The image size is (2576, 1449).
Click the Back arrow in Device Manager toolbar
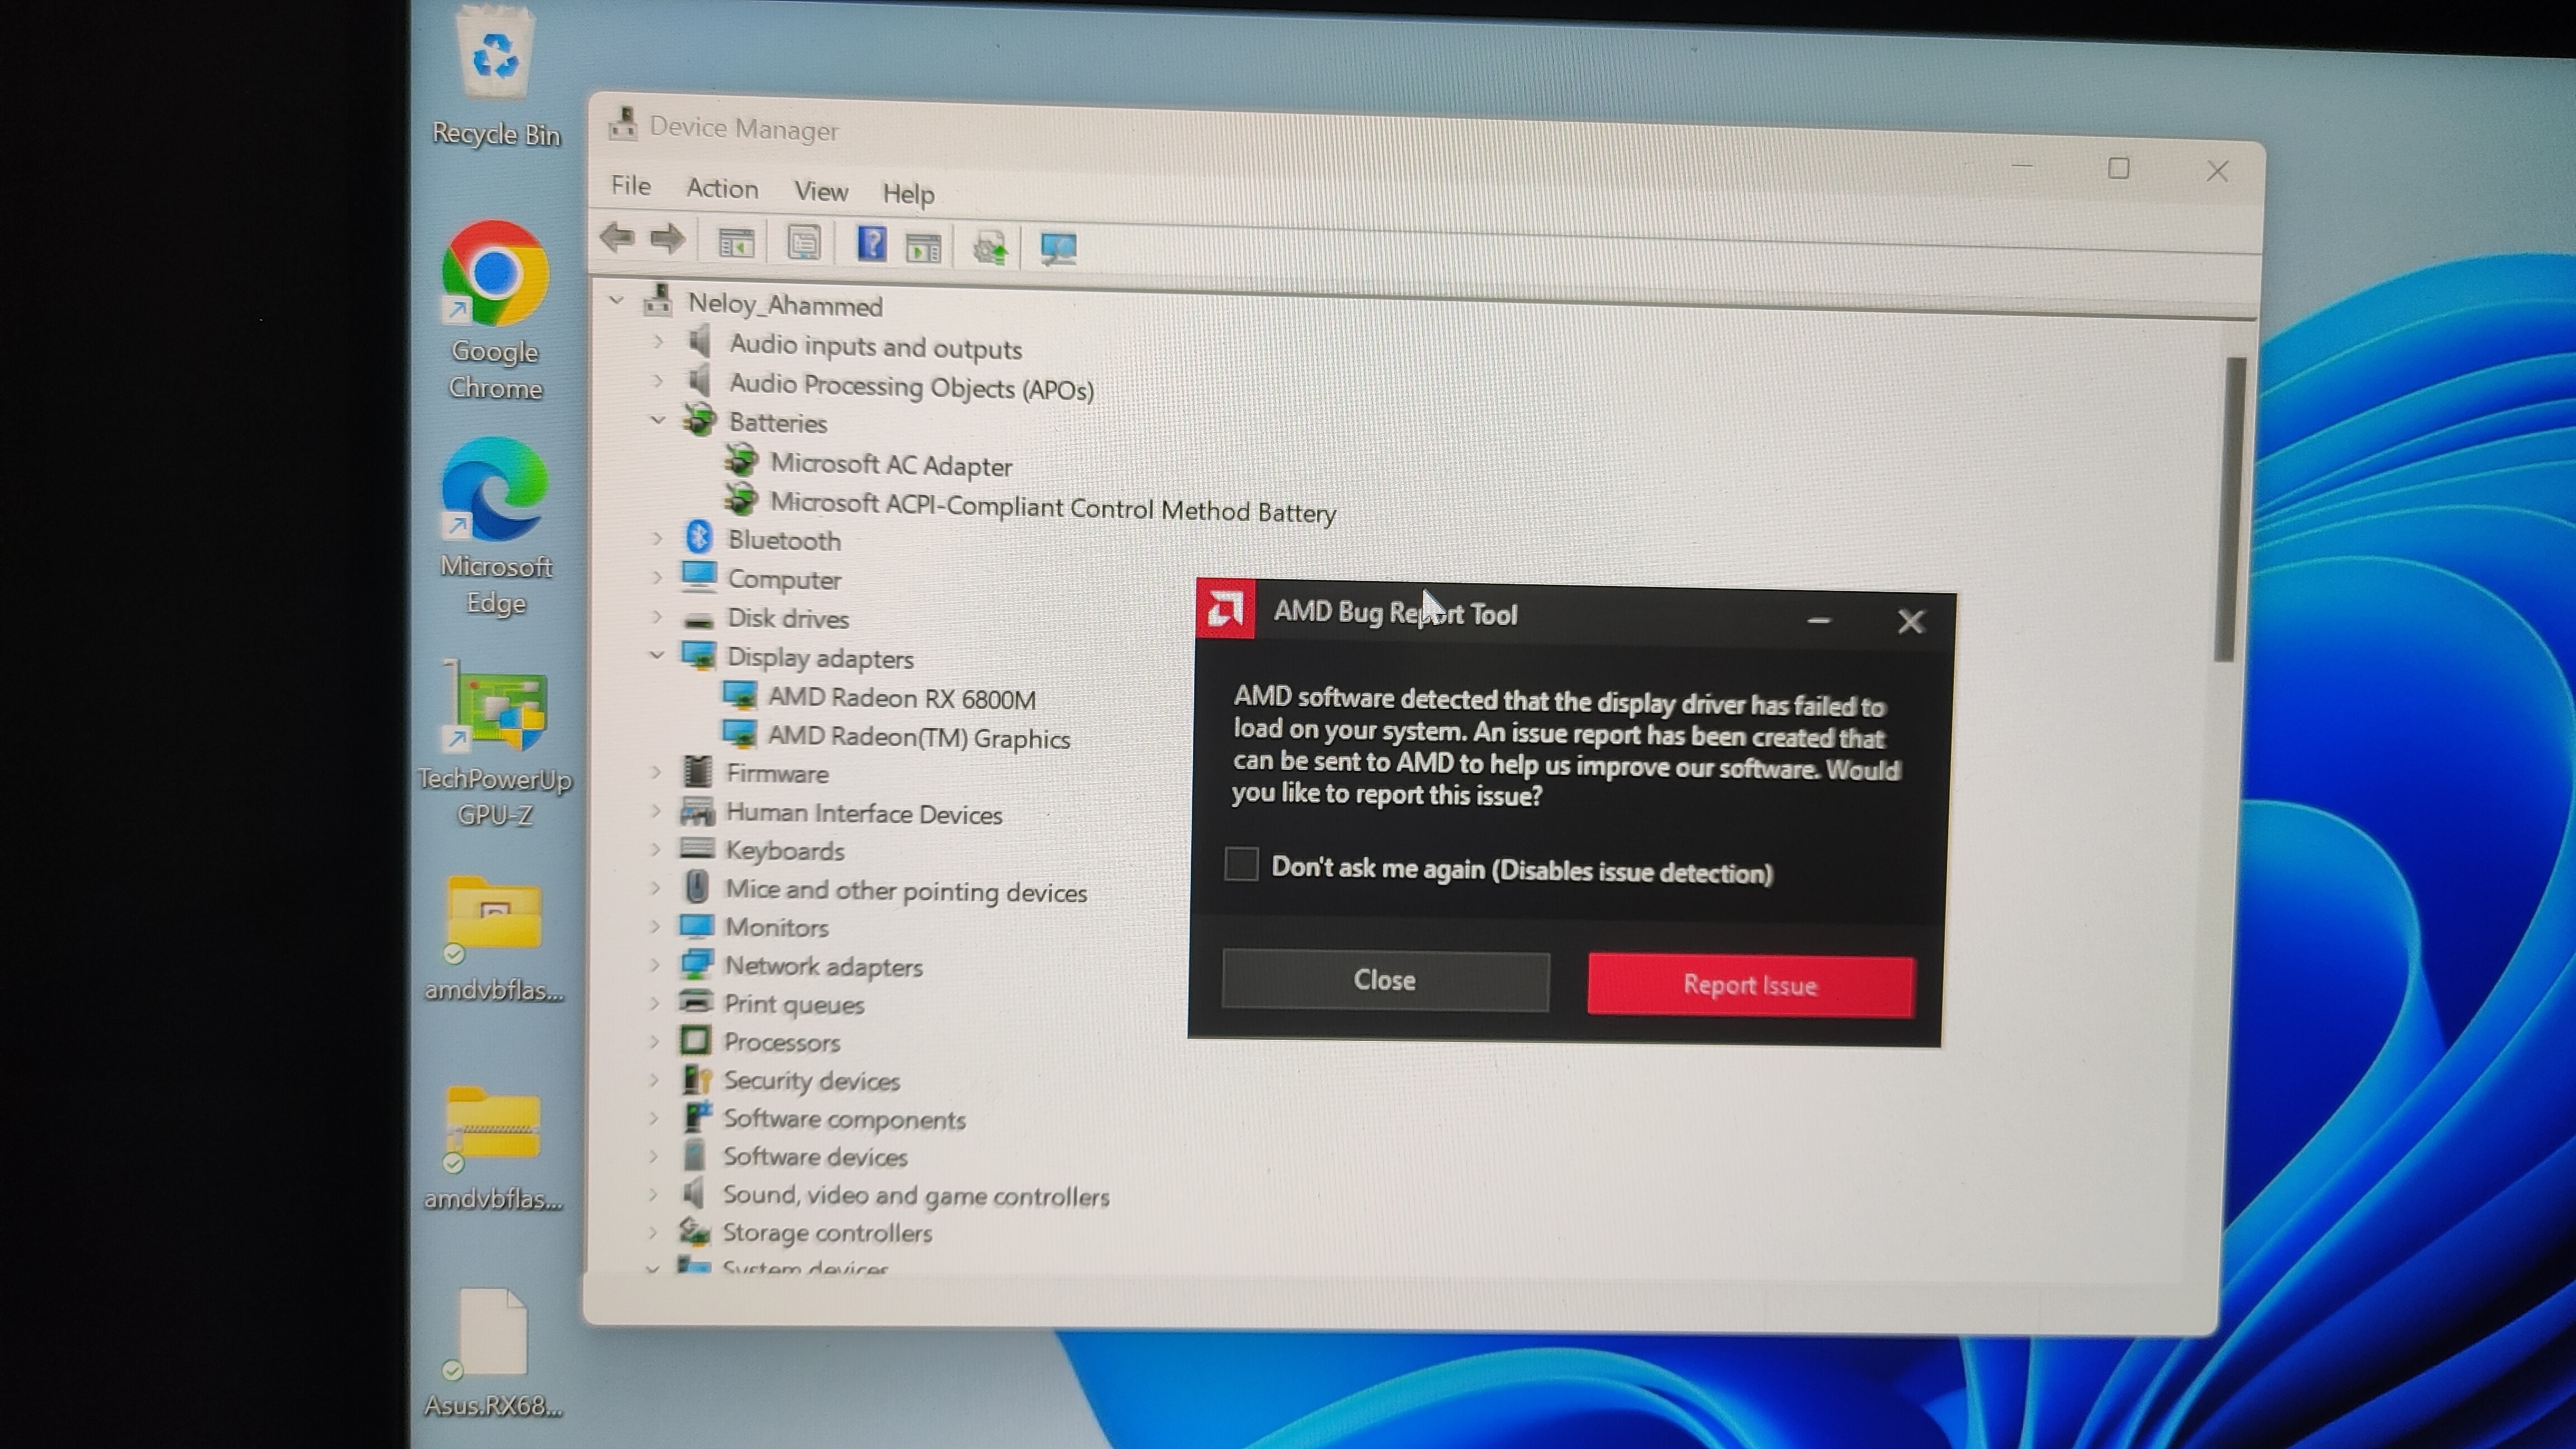click(618, 238)
